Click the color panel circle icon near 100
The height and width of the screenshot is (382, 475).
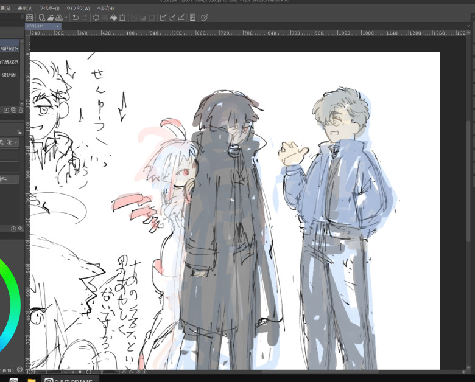pos(19,370)
